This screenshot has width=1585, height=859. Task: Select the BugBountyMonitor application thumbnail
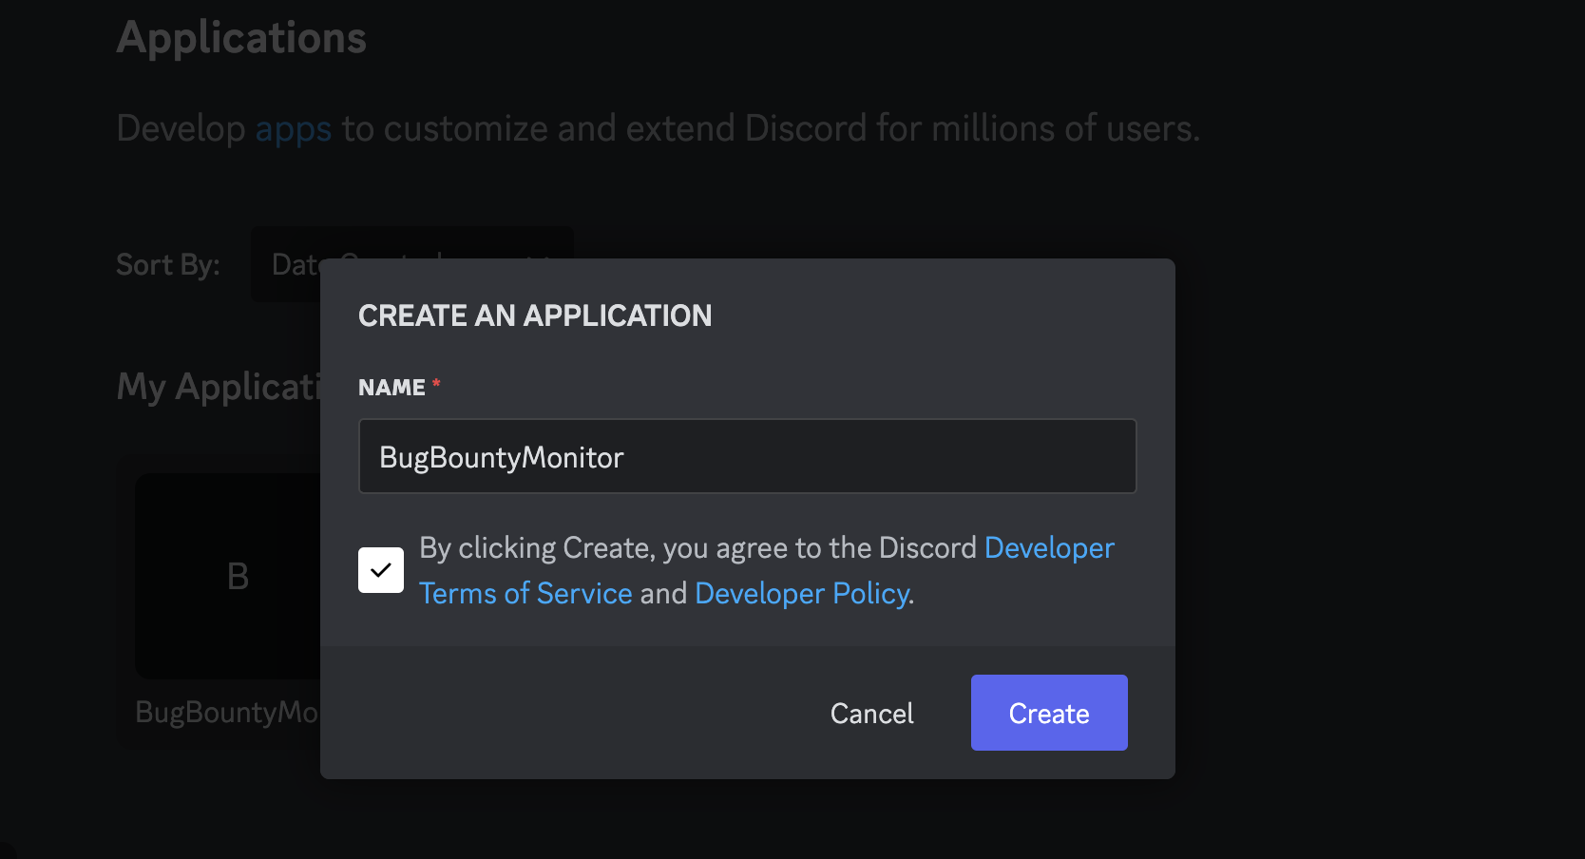pos(228,576)
